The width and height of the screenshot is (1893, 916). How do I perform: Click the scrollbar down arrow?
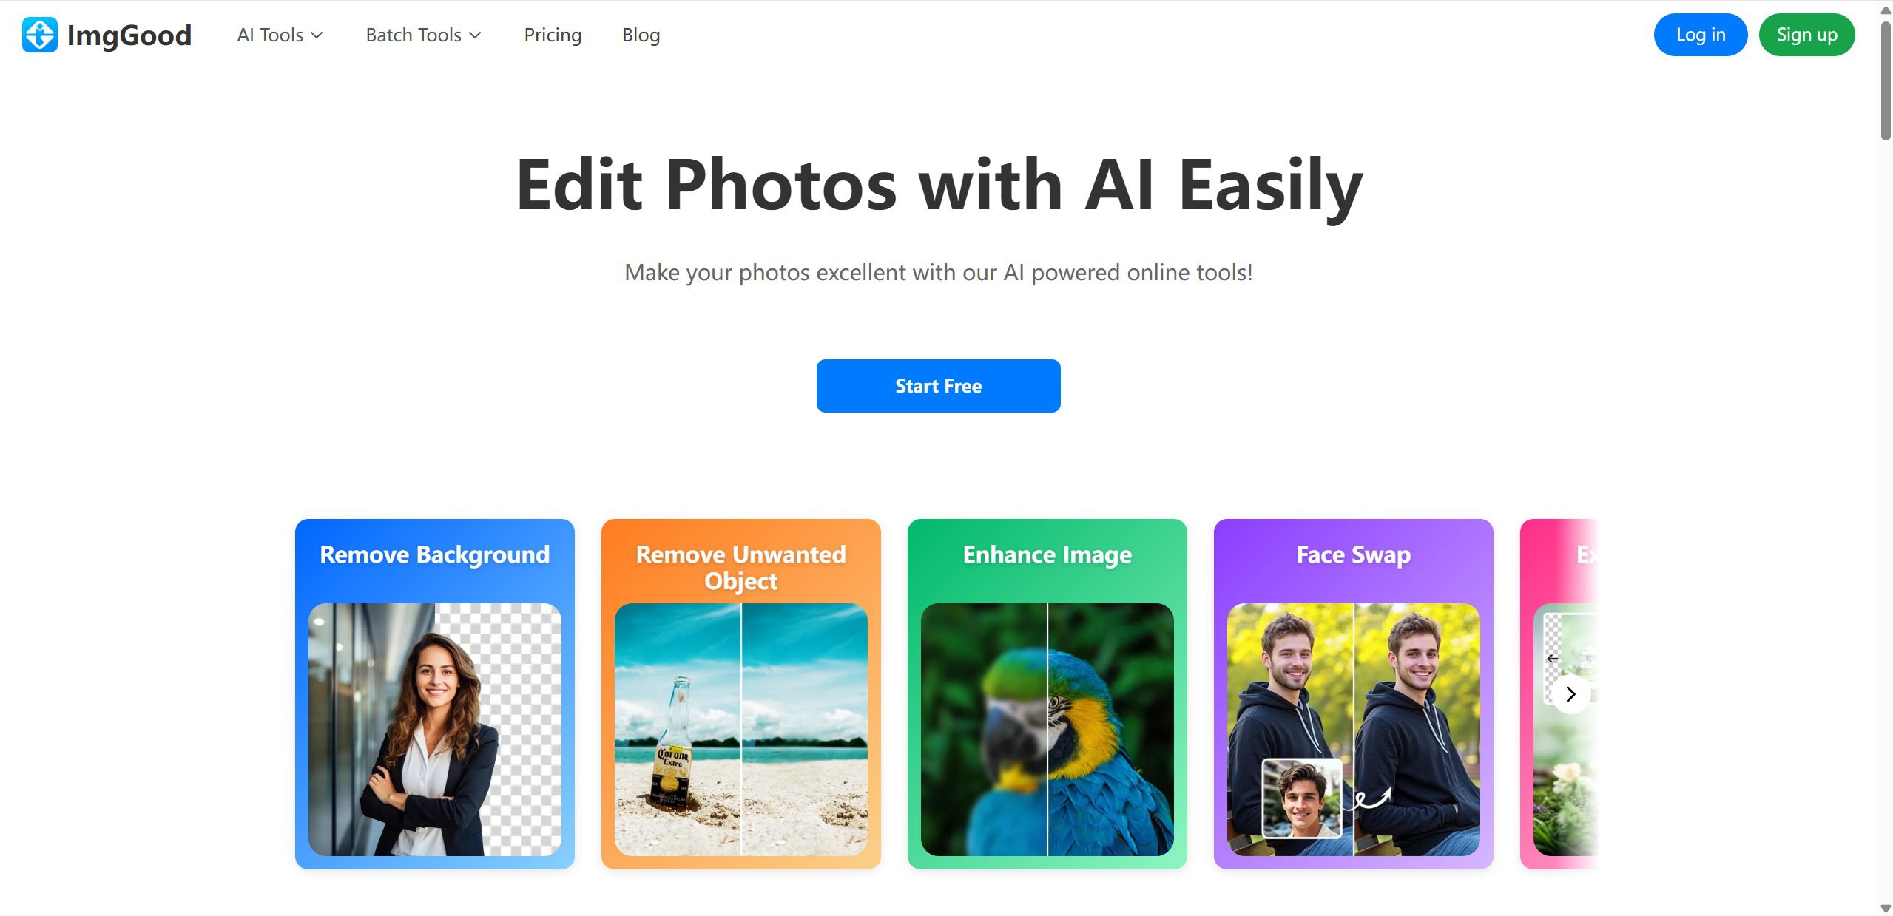tap(1886, 909)
